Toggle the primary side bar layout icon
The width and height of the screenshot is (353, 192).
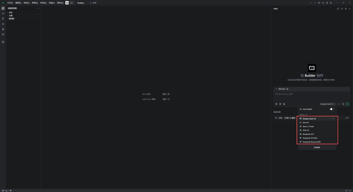tap(319, 3)
